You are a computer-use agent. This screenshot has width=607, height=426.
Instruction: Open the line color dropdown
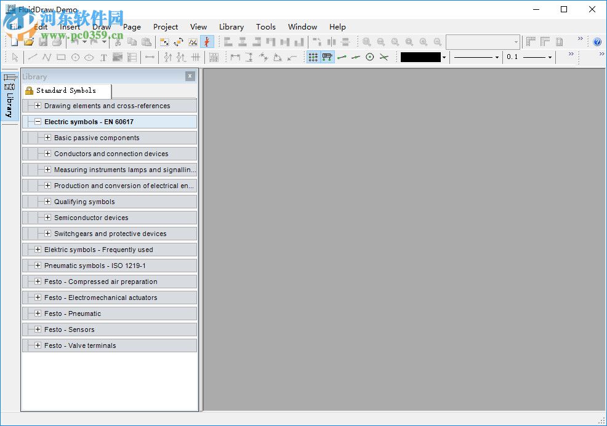click(x=444, y=57)
